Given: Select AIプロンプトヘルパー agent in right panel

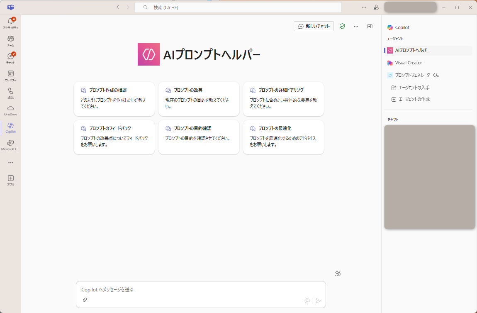Looking at the screenshot, I should point(428,50).
